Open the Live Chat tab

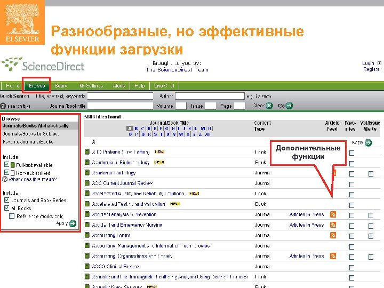tap(164, 86)
